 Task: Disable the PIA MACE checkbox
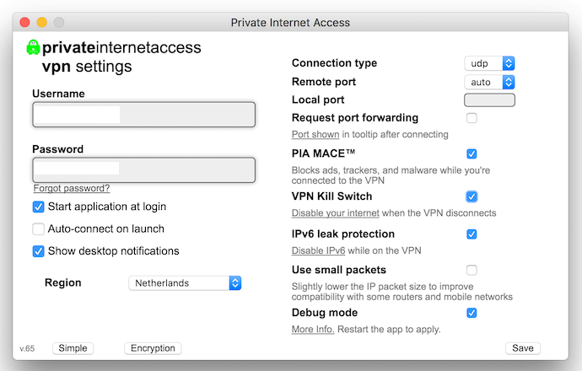[x=472, y=153]
